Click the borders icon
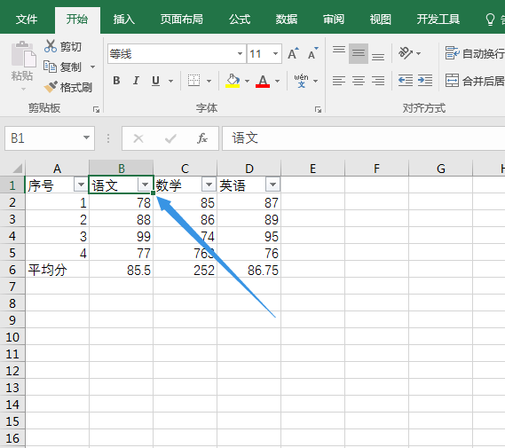 tap(193, 81)
